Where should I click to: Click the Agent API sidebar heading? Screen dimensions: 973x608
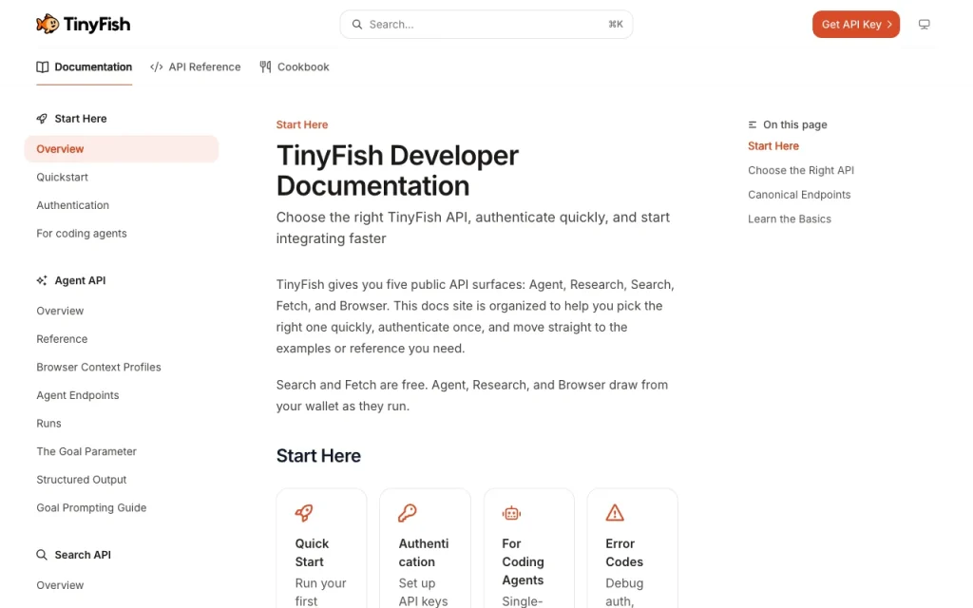point(80,280)
